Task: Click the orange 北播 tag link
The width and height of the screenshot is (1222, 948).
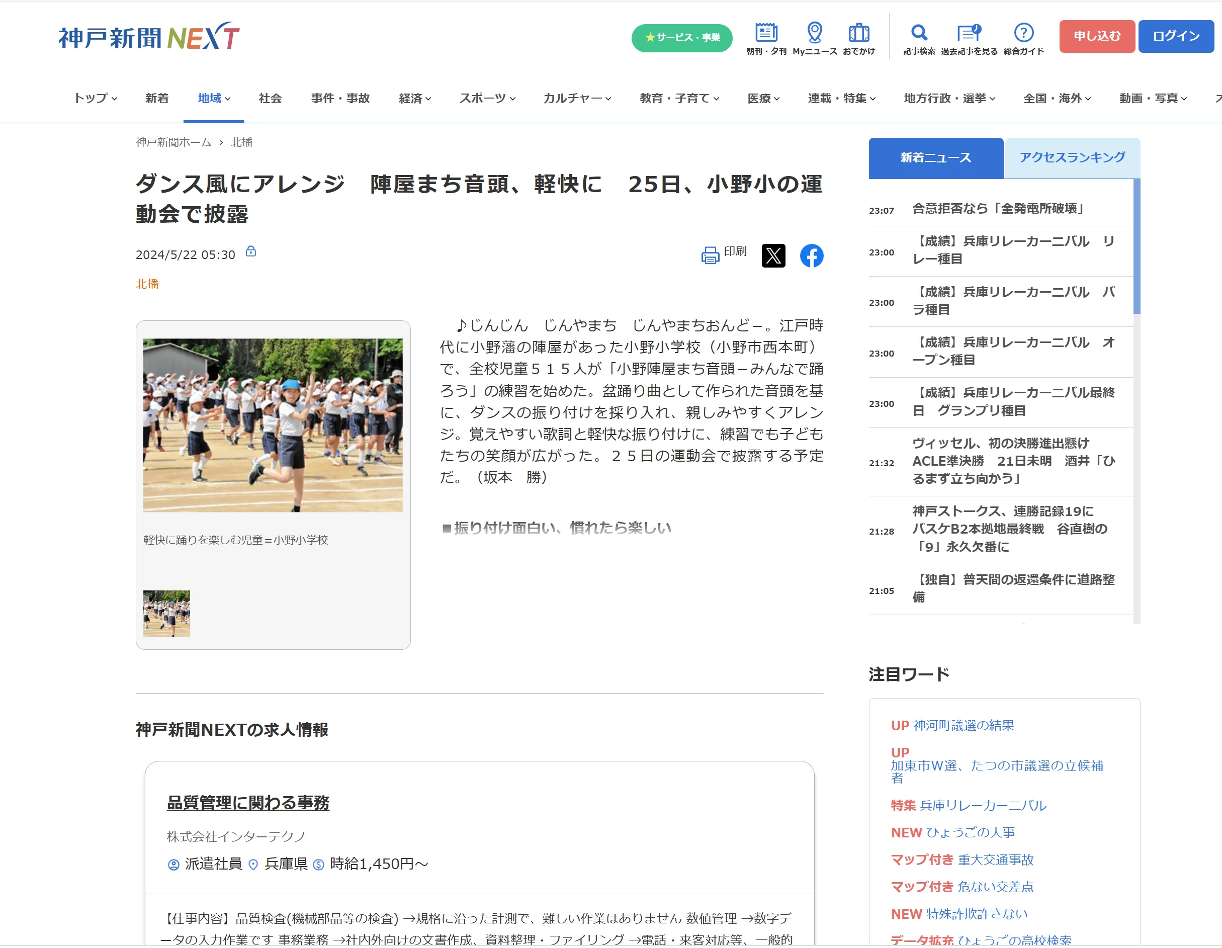Action: 147,284
